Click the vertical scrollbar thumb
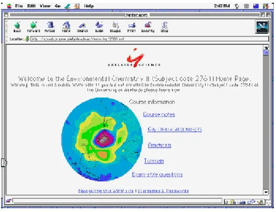Screen dimensions: 276x212 (266, 52)
